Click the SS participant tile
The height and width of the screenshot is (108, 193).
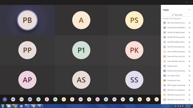[x=134, y=80]
